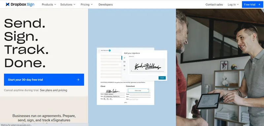The height and width of the screenshot is (126, 264).
Task: Click the Free trial button in header
Action: pos(252,5)
